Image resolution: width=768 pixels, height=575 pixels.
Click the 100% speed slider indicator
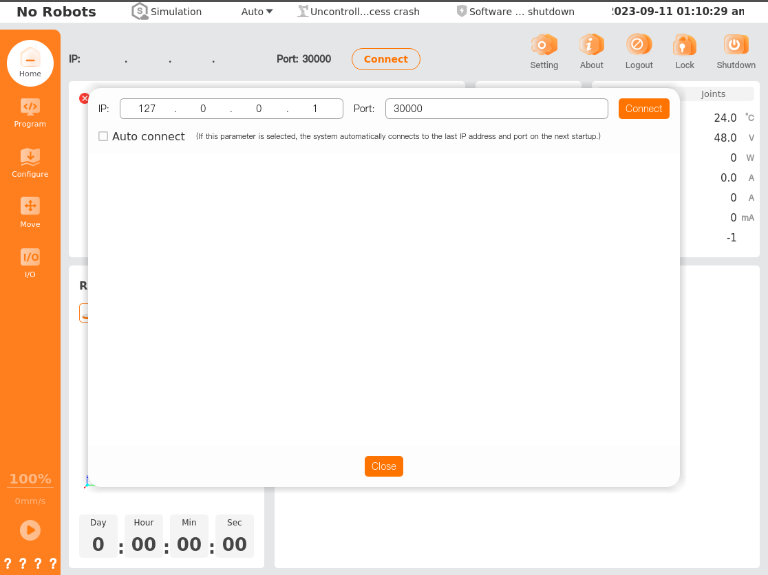[x=30, y=479]
